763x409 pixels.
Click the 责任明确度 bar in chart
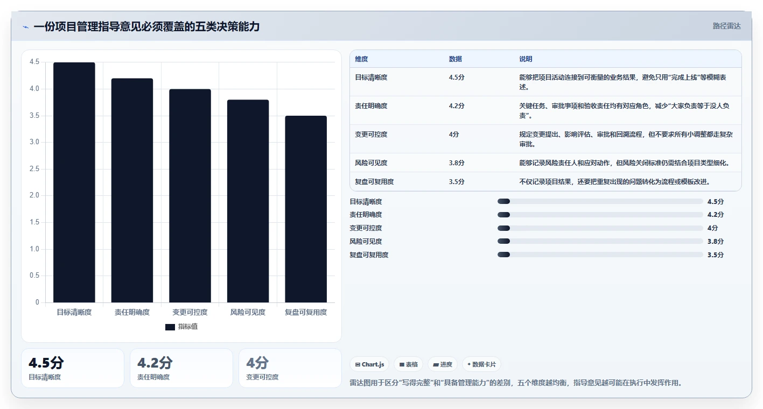132,191
